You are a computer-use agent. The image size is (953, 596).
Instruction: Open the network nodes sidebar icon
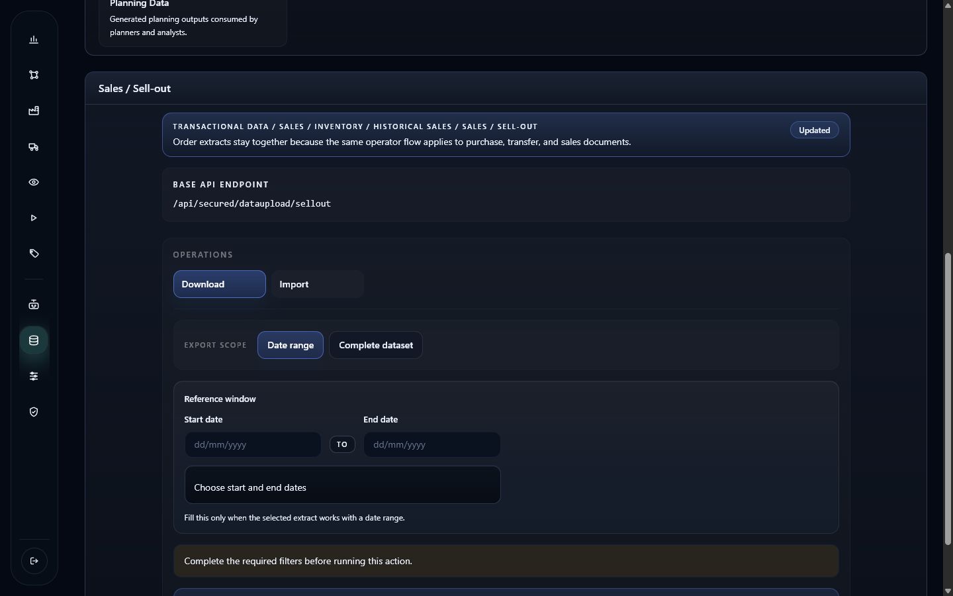click(x=34, y=75)
